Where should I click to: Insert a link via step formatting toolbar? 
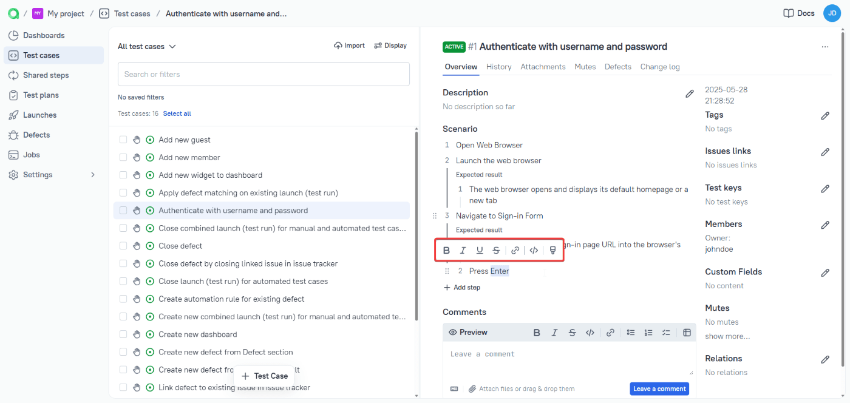tap(515, 249)
